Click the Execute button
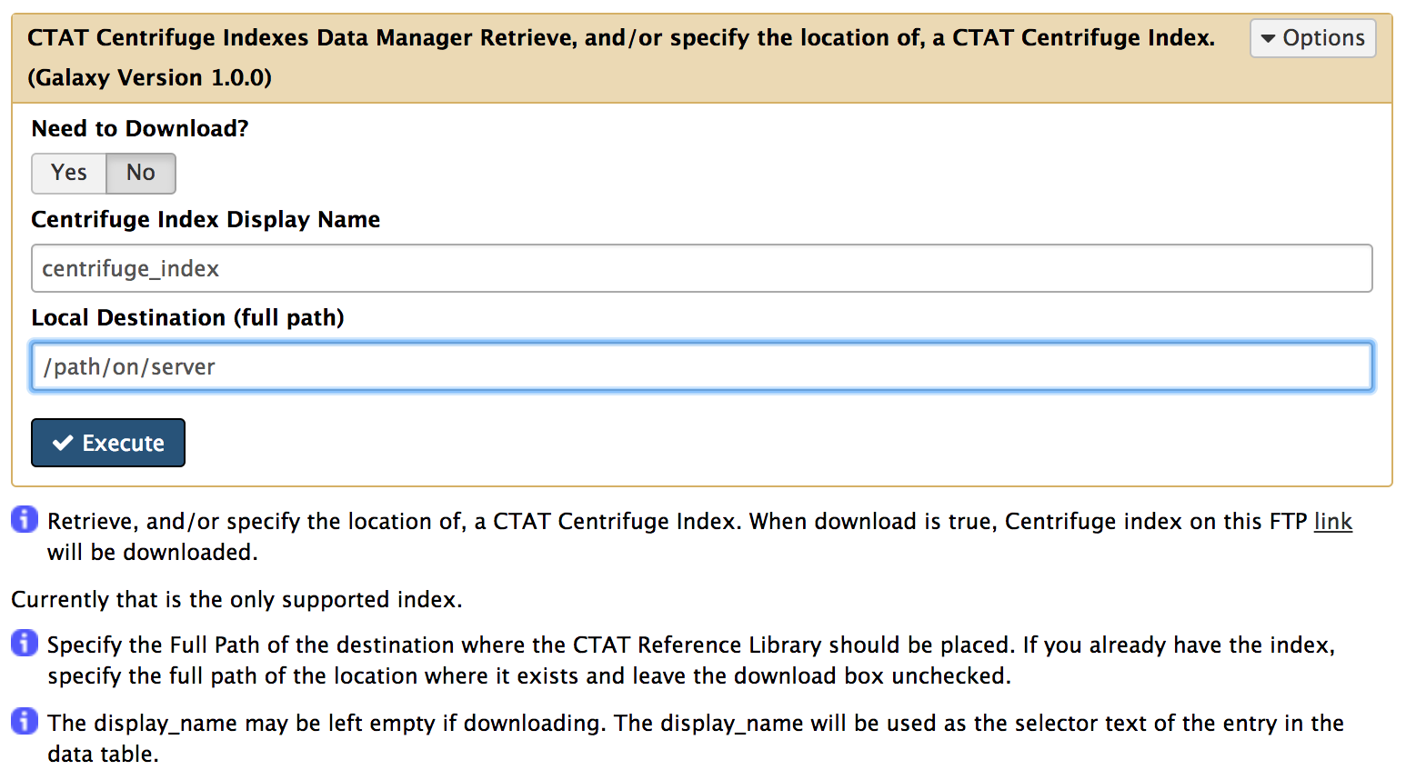Viewport: 1406px width, 780px height. click(108, 443)
